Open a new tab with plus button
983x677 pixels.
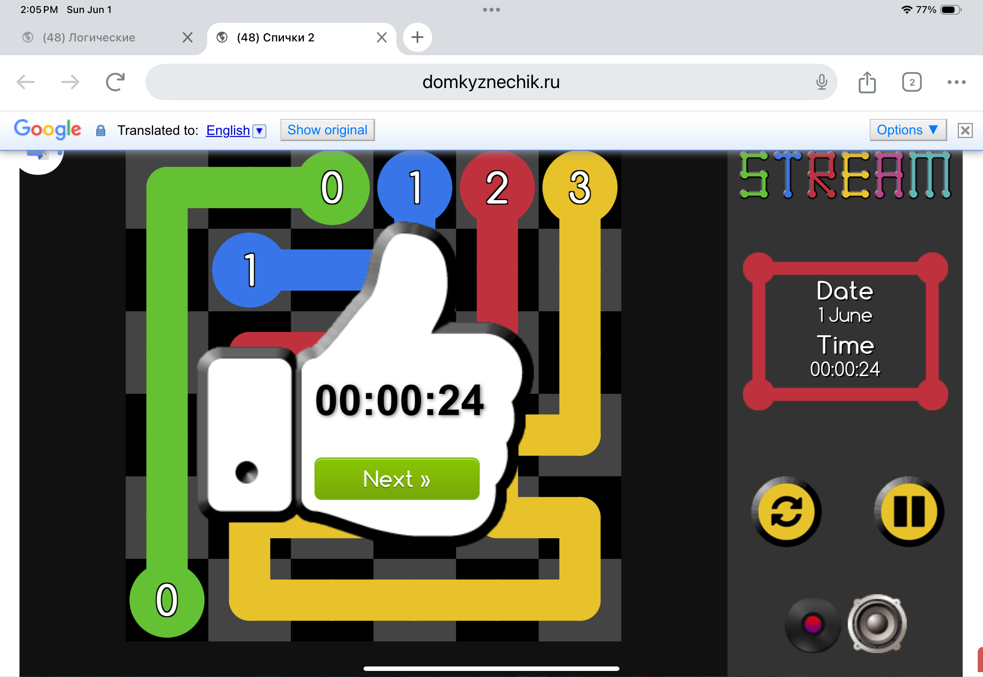417,37
